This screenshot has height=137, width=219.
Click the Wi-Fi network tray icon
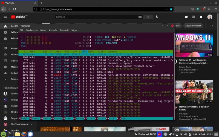[x=181, y=134]
